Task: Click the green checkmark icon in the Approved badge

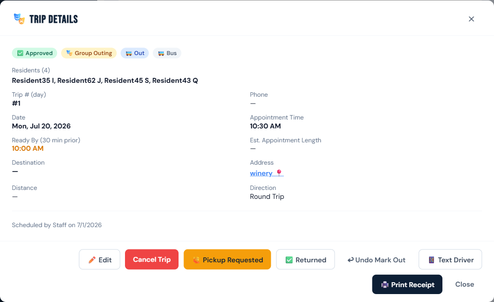Action: (x=20, y=53)
